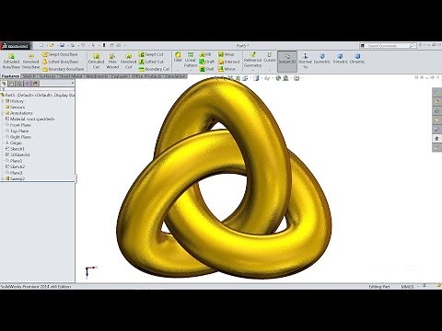
Task: Select the Extruded Boss/Base tool
Action: 11,61
